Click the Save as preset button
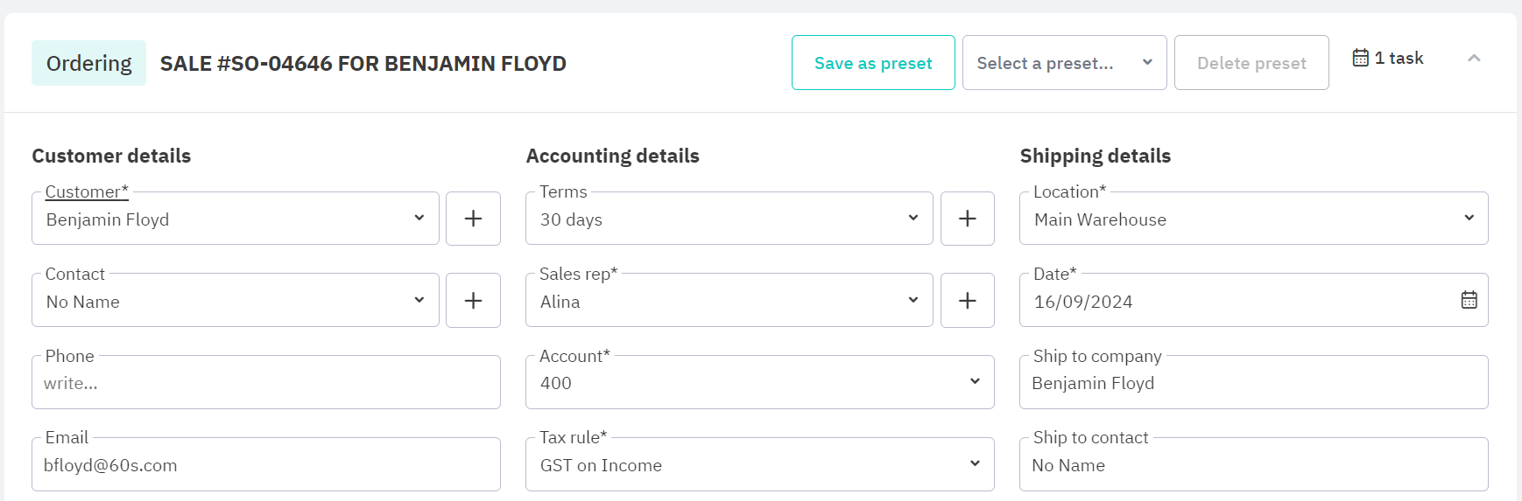Screen dimensions: 1522x501 873,63
